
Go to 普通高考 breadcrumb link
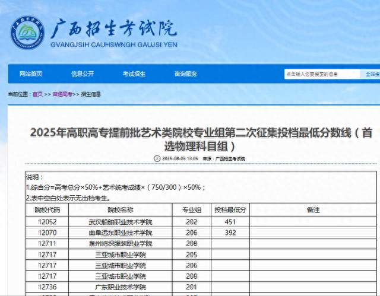pos(62,94)
